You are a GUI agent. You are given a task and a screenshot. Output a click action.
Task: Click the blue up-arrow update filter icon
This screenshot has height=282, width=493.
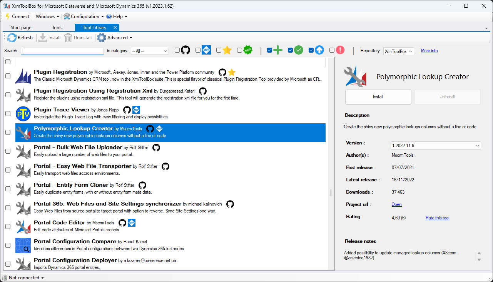click(x=319, y=50)
